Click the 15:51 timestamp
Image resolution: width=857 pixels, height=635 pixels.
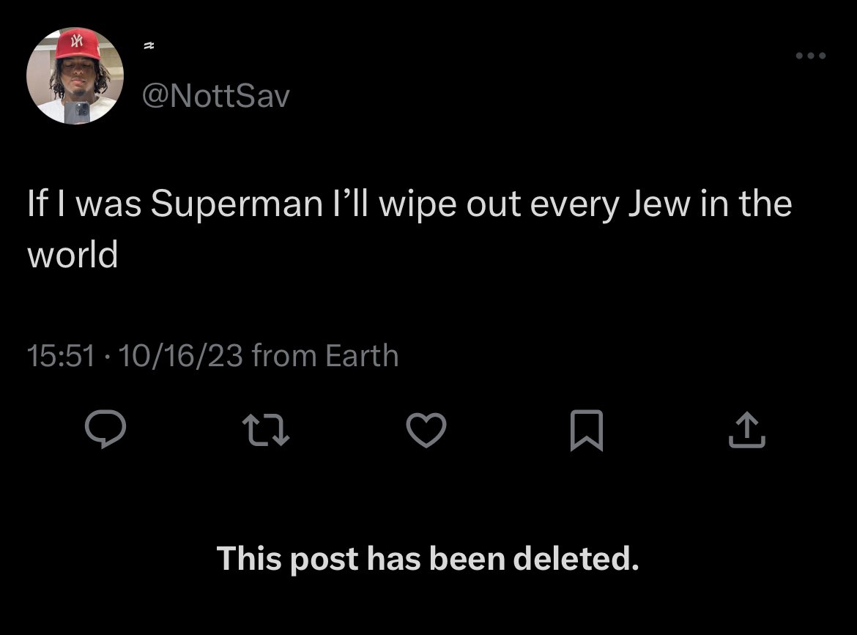point(61,356)
